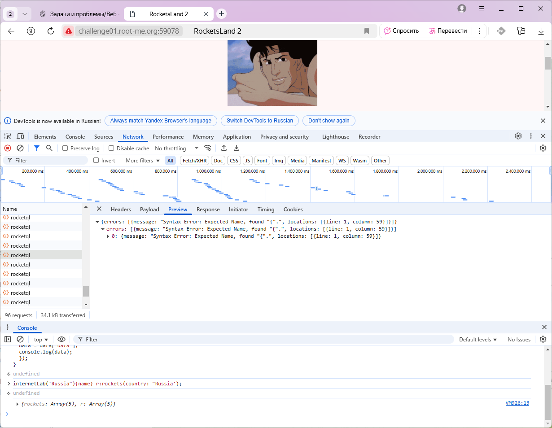
Task: Click the request list vertical scrollbar thumb
Action: click(86, 291)
